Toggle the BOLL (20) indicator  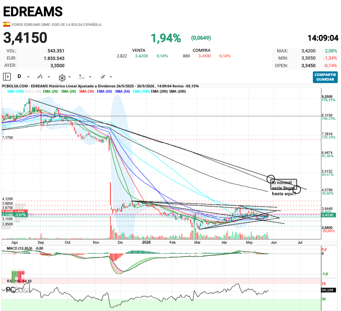(x=33, y=91)
